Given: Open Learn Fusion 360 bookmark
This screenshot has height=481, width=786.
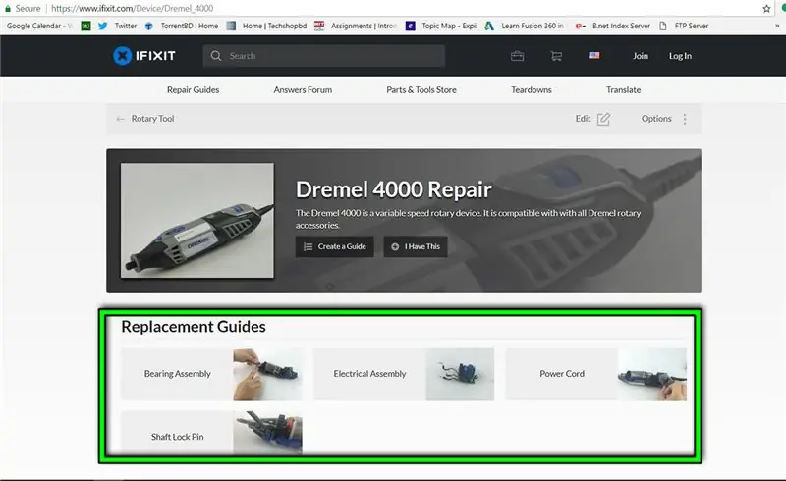Looking at the screenshot, I should (525, 26).
